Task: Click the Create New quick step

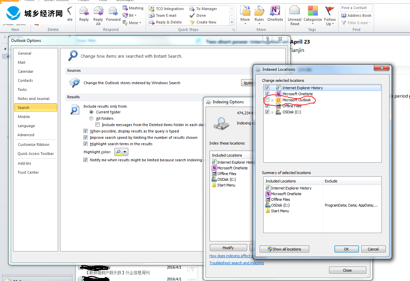Action: coord(203,22)
